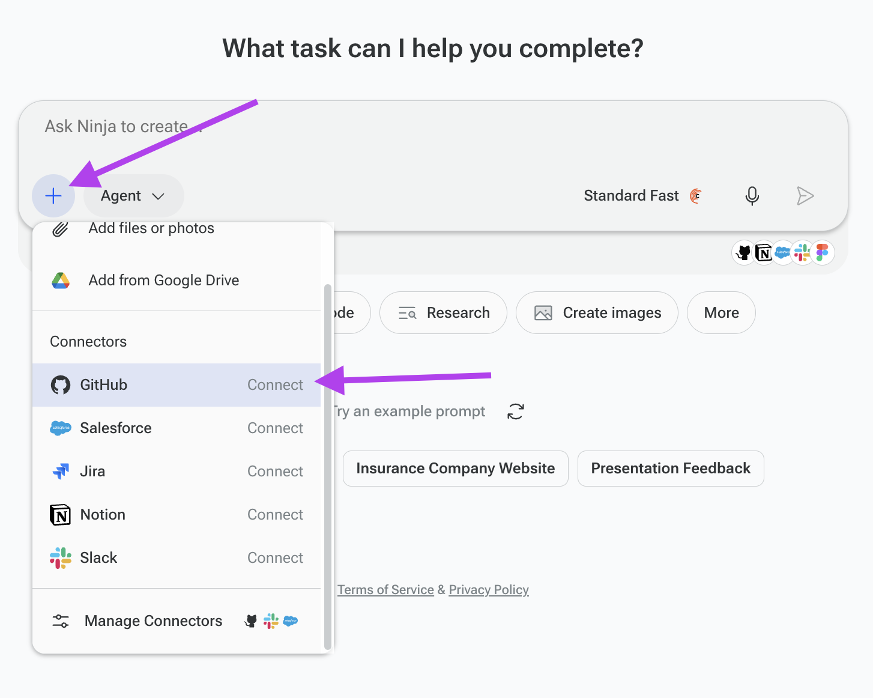Screen dimensions: 873x698
Task: Connect the Notion connector
Action: click(x=275, y=515)
